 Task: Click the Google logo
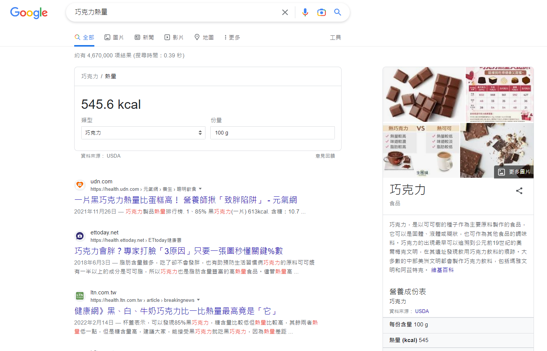pyautogui.click(x=29, y=13)
